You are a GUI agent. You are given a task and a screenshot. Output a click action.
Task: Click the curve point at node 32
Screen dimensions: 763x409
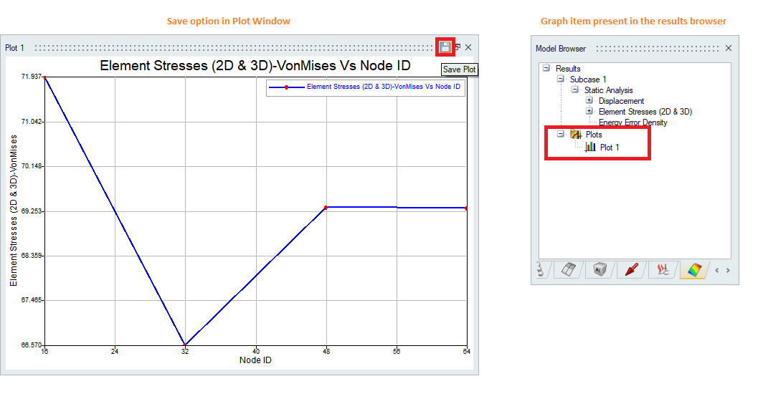pyautogui.click(x=185, y=345)
